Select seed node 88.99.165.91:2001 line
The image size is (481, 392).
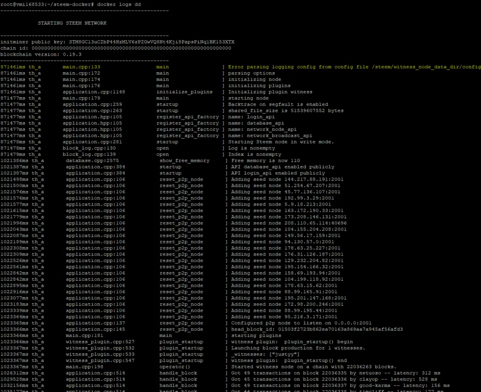pyautogui.click(x=284, y=292)
